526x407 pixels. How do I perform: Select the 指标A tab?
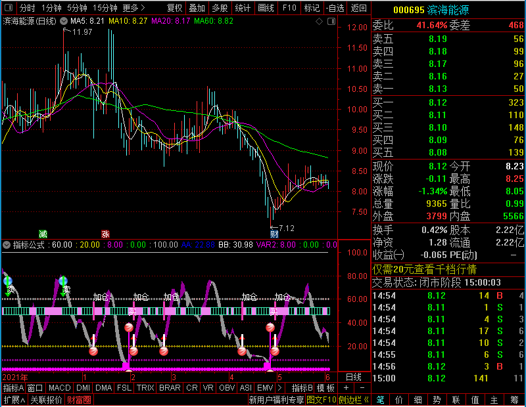tap(13, 388)
